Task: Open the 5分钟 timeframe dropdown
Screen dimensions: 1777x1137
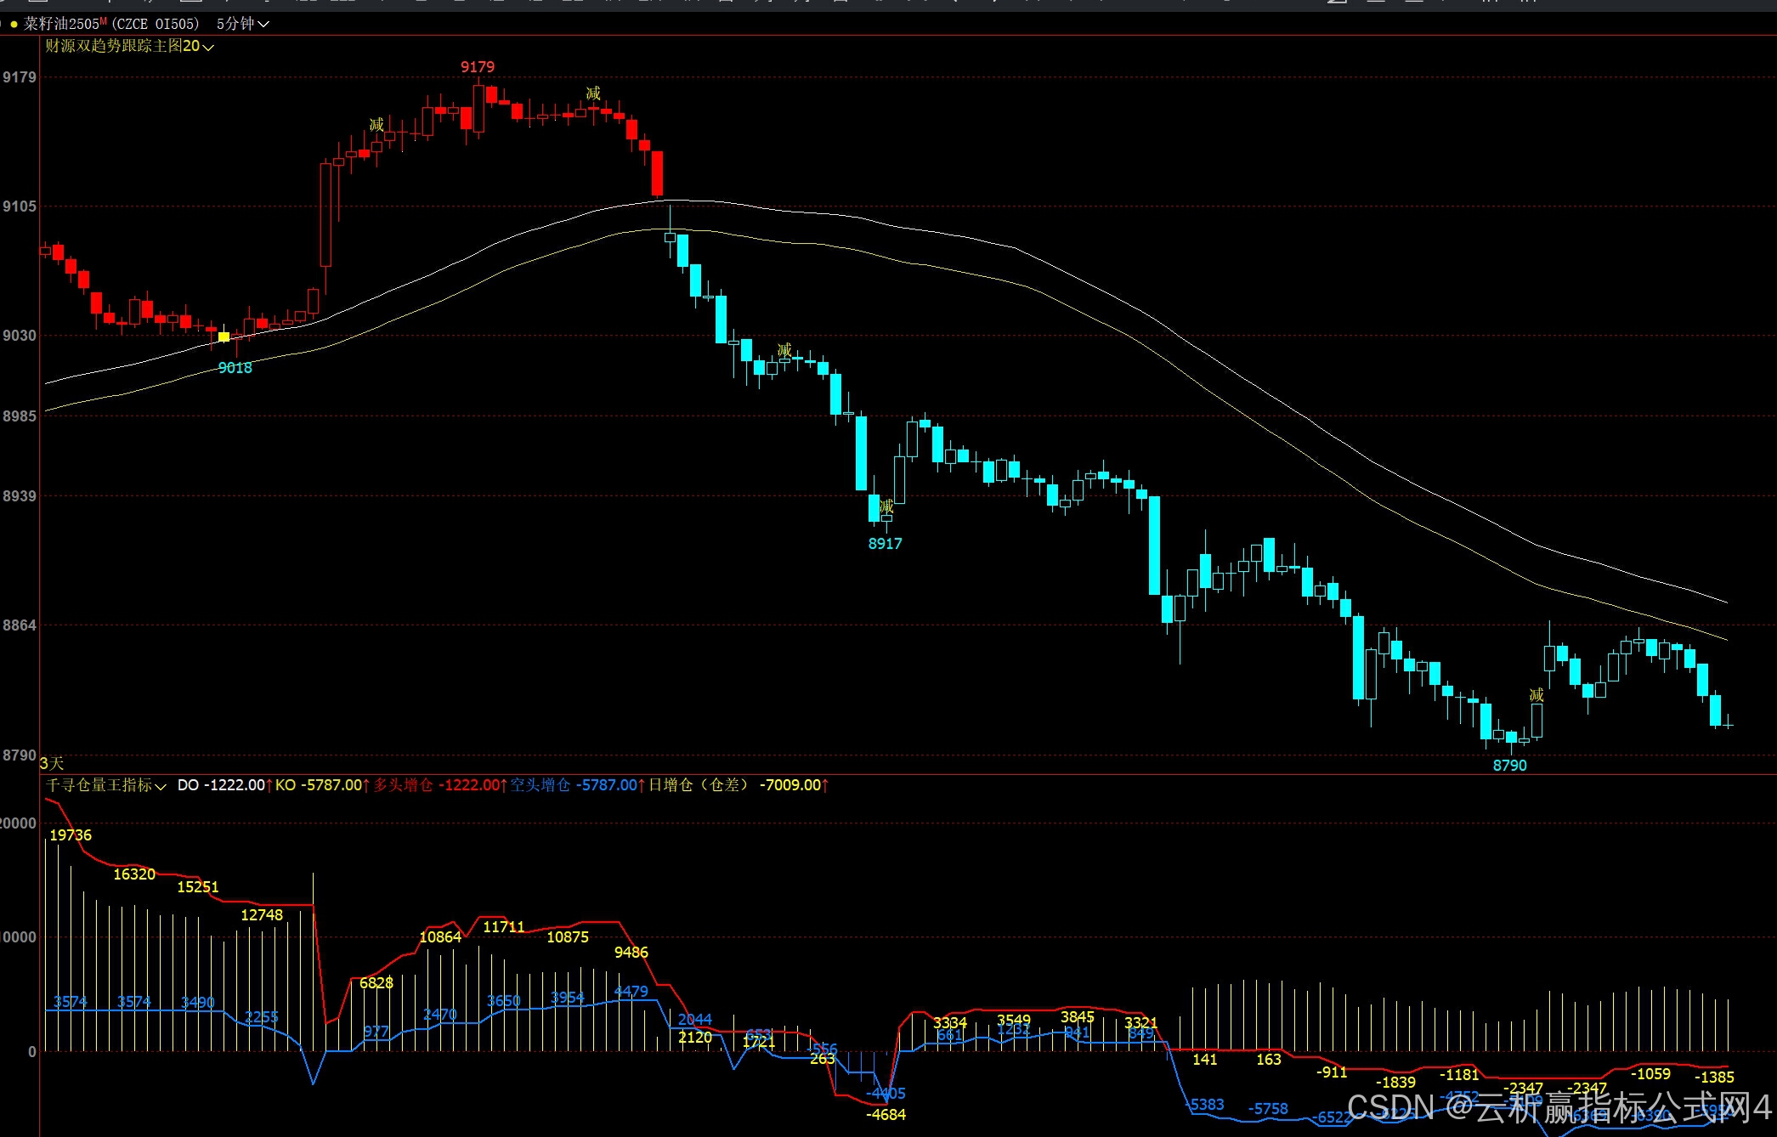Action: tap(242, 24)
